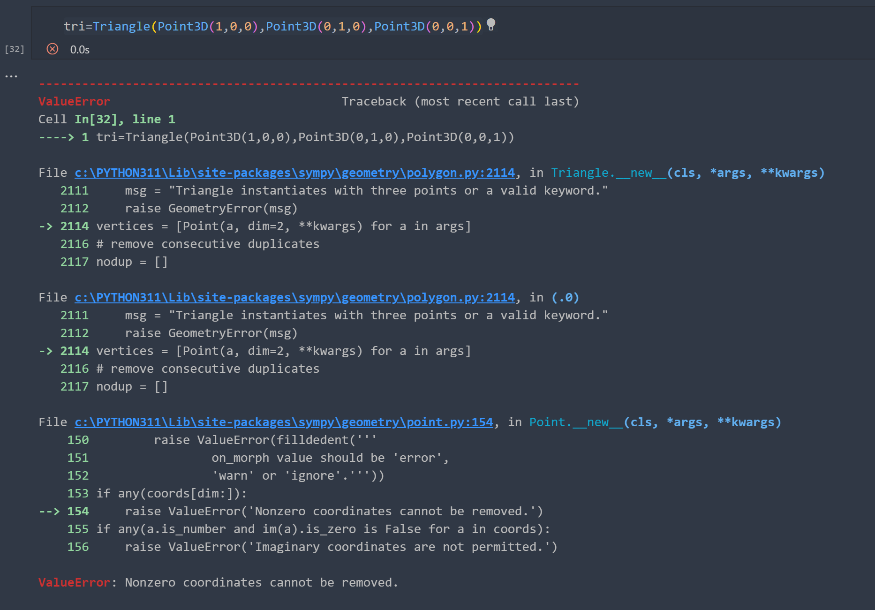Click the ValueError heading of the traceback
This screenshot has height=610, width=875.
pyautogui.click(x=74, y=101)
